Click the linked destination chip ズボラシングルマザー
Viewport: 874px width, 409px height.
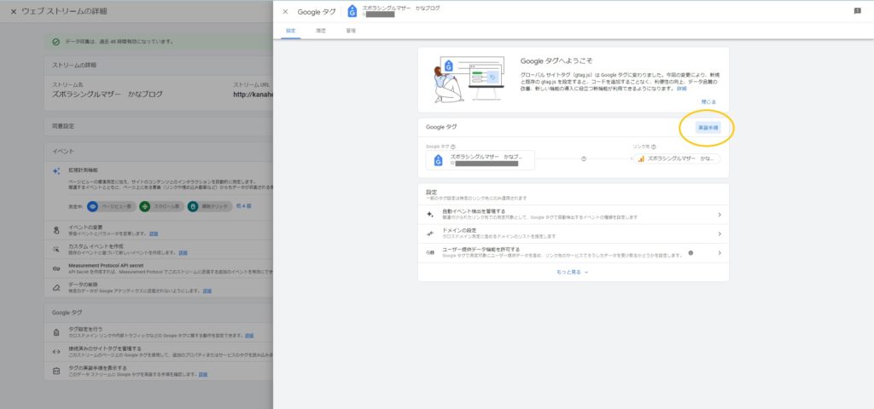pyautogui.click(x=677, y=158)
